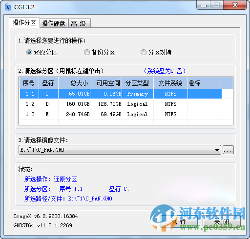The image size is (250, 239).
Task: Click the 执行 button
Action: coord(179,221)
